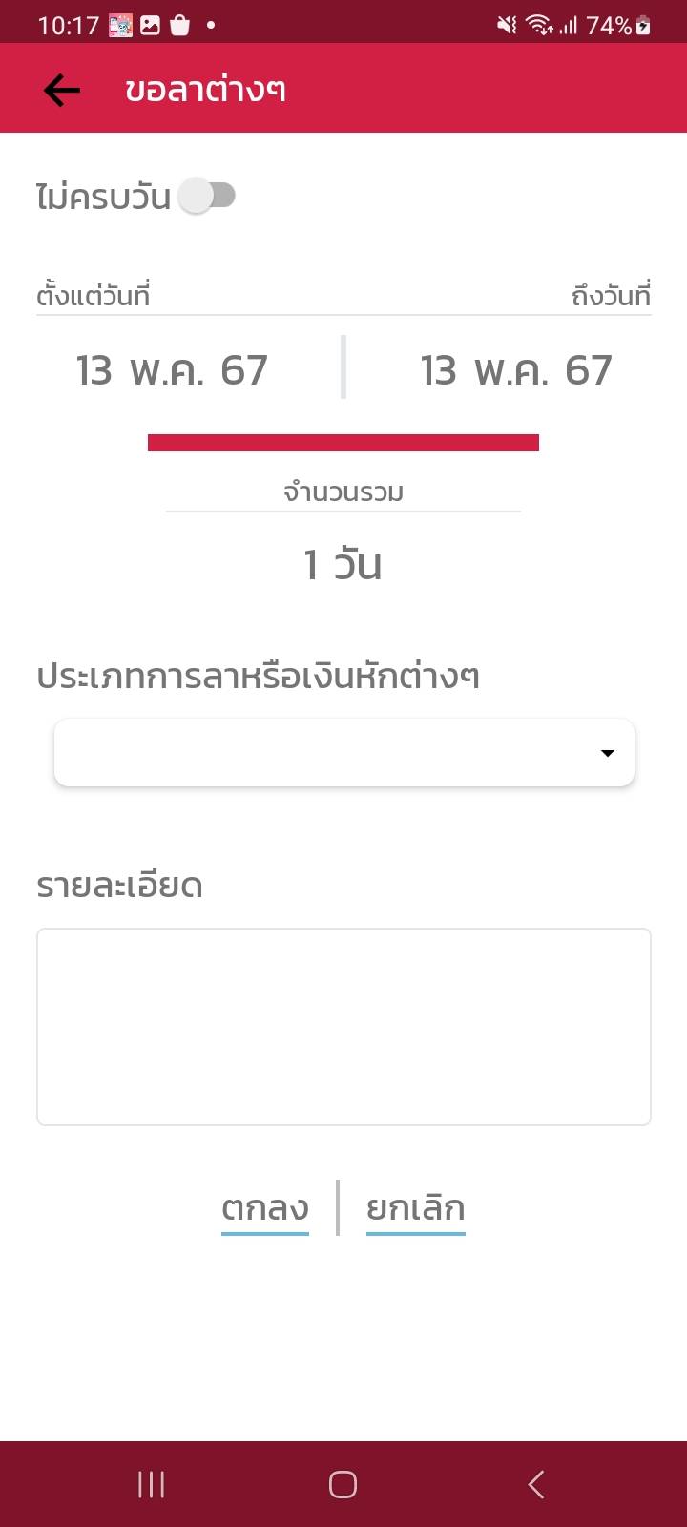Tap the back arrow in header
The width and height of the screenshot is (687, 1527).
click(62, 91)
